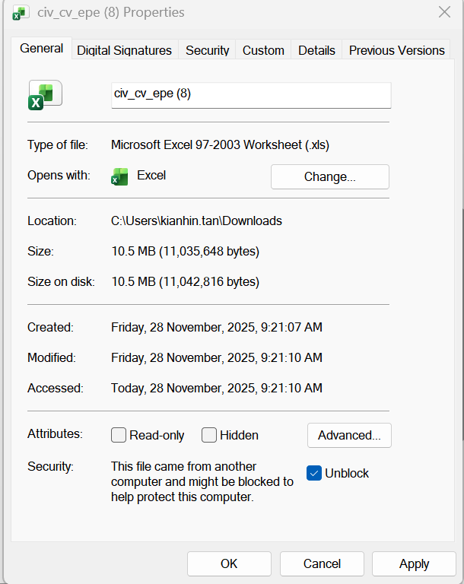Open the Previous Versions tab

pyautogui.click(x=396, y=50)
